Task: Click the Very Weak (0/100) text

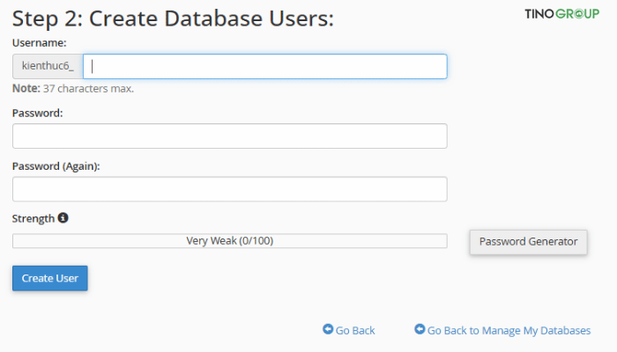Action: click(x=229, y=241)
